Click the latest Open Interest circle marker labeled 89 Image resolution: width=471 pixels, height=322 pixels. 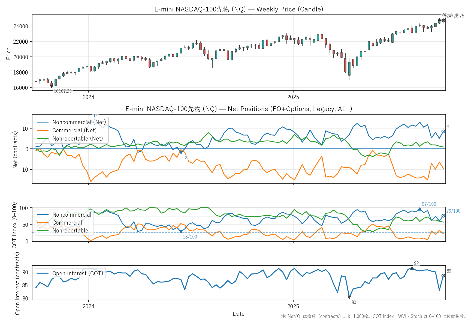(x=443, y=276)
